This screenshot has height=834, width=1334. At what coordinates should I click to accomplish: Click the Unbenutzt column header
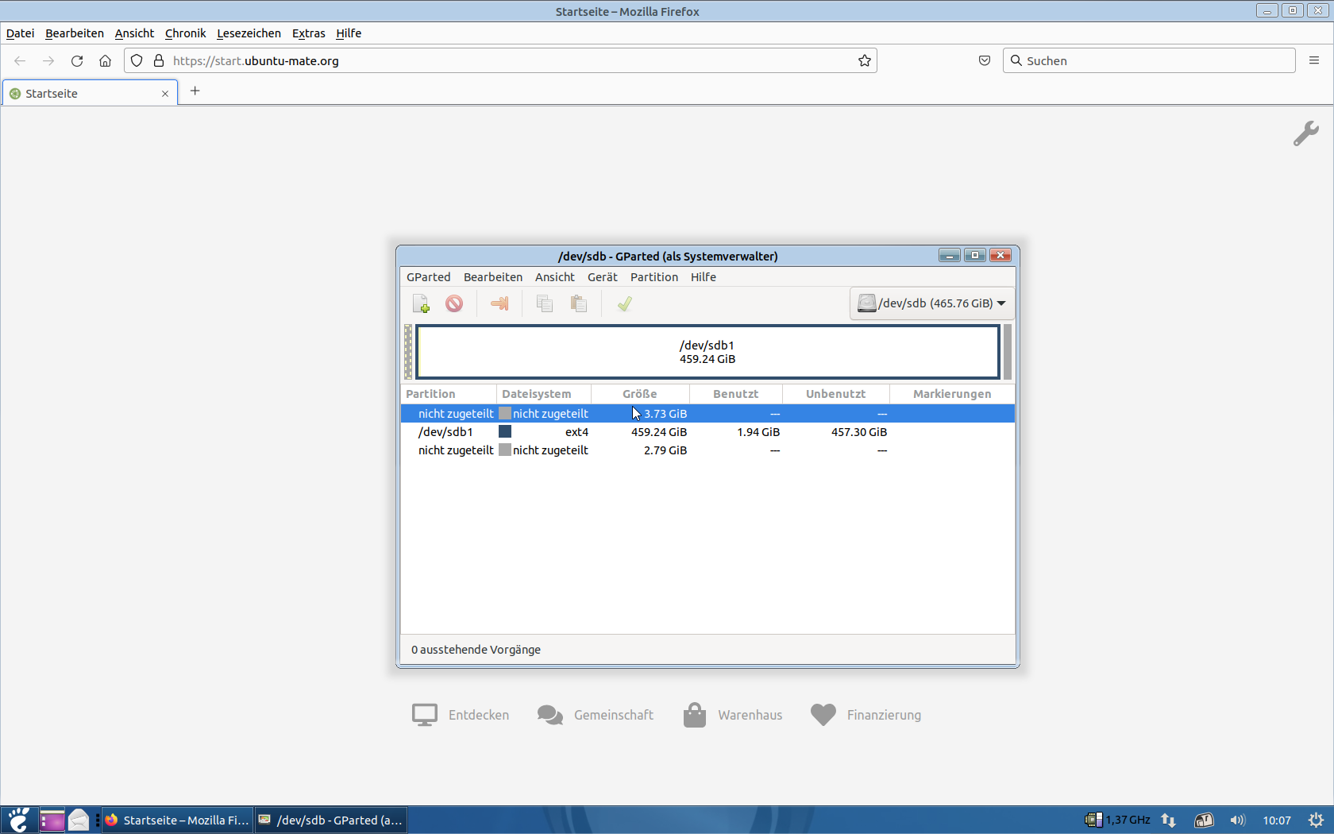pos(836,394)
